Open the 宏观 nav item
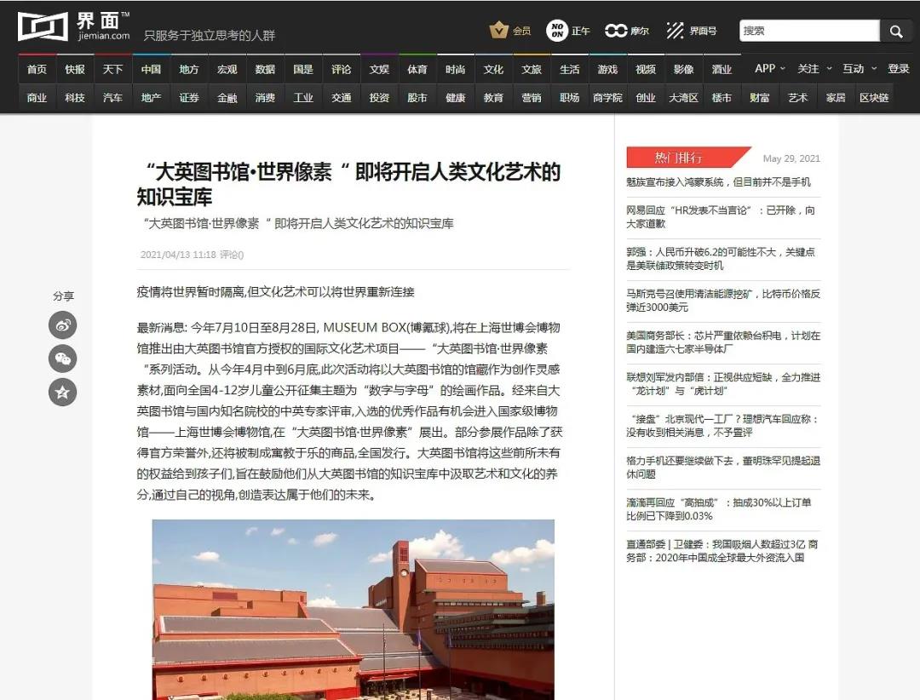 [227, 69]
